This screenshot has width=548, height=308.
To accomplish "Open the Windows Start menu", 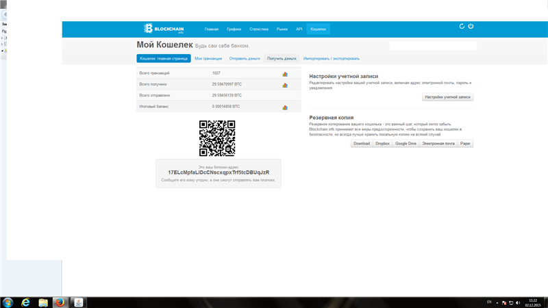I will (8, 303).
